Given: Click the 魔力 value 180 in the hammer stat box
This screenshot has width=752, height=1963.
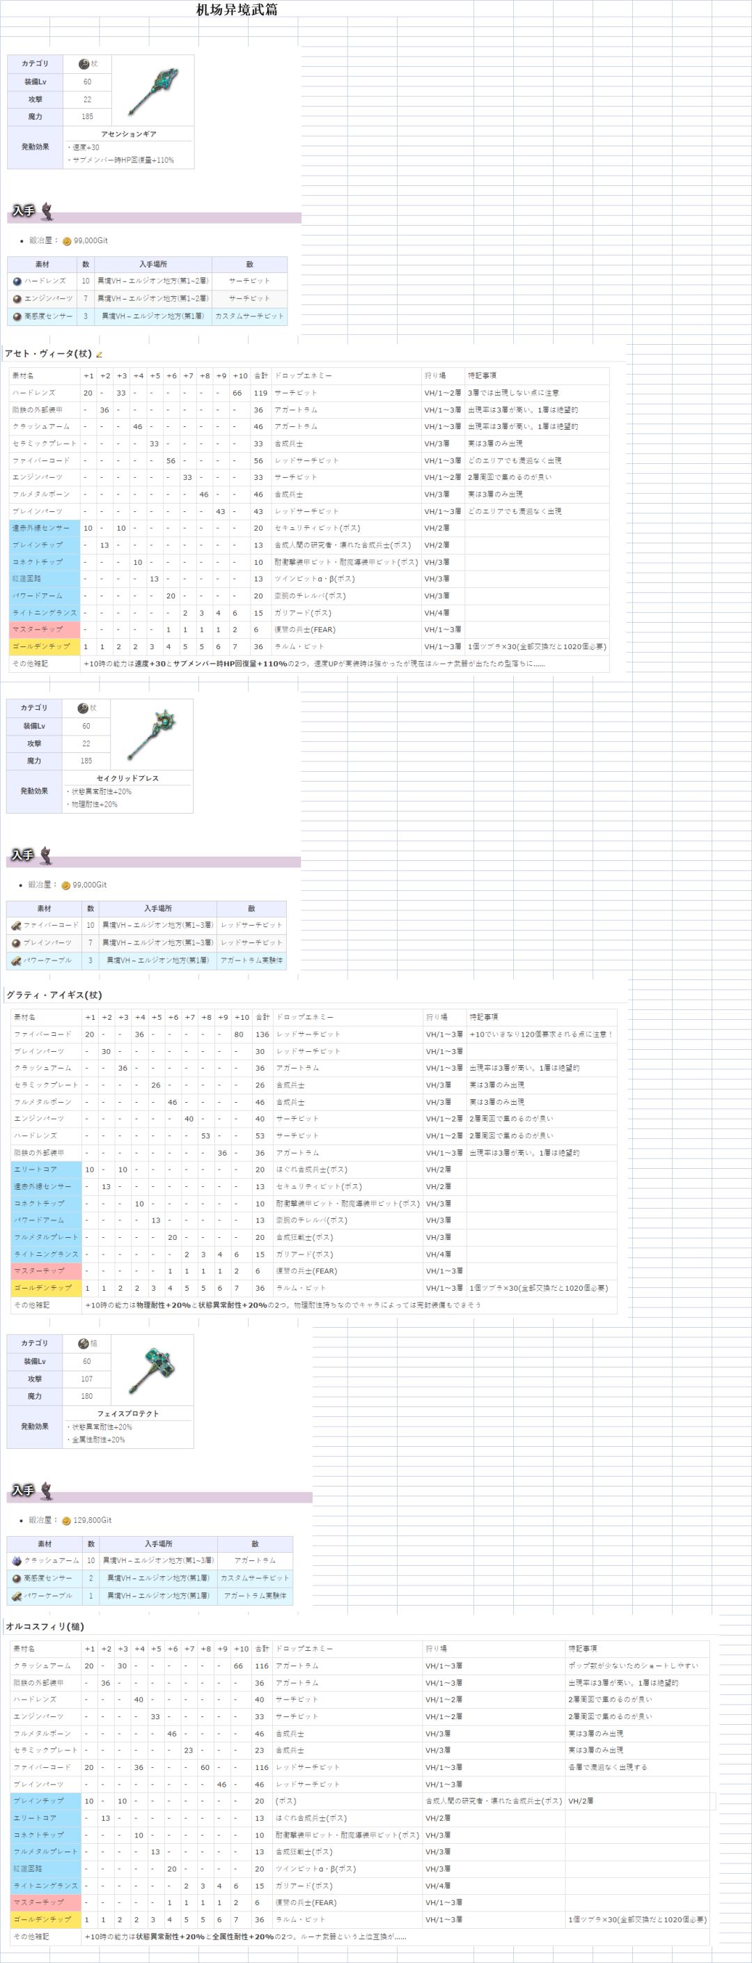Looking at the screenshot, I should pyautogui.click(x=87, y=1397).
